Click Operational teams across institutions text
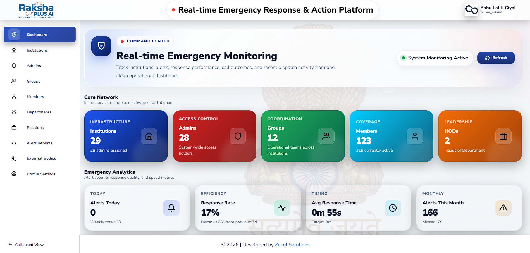The width and height of the screenshot is (530, 253). (x=291, y=150)
